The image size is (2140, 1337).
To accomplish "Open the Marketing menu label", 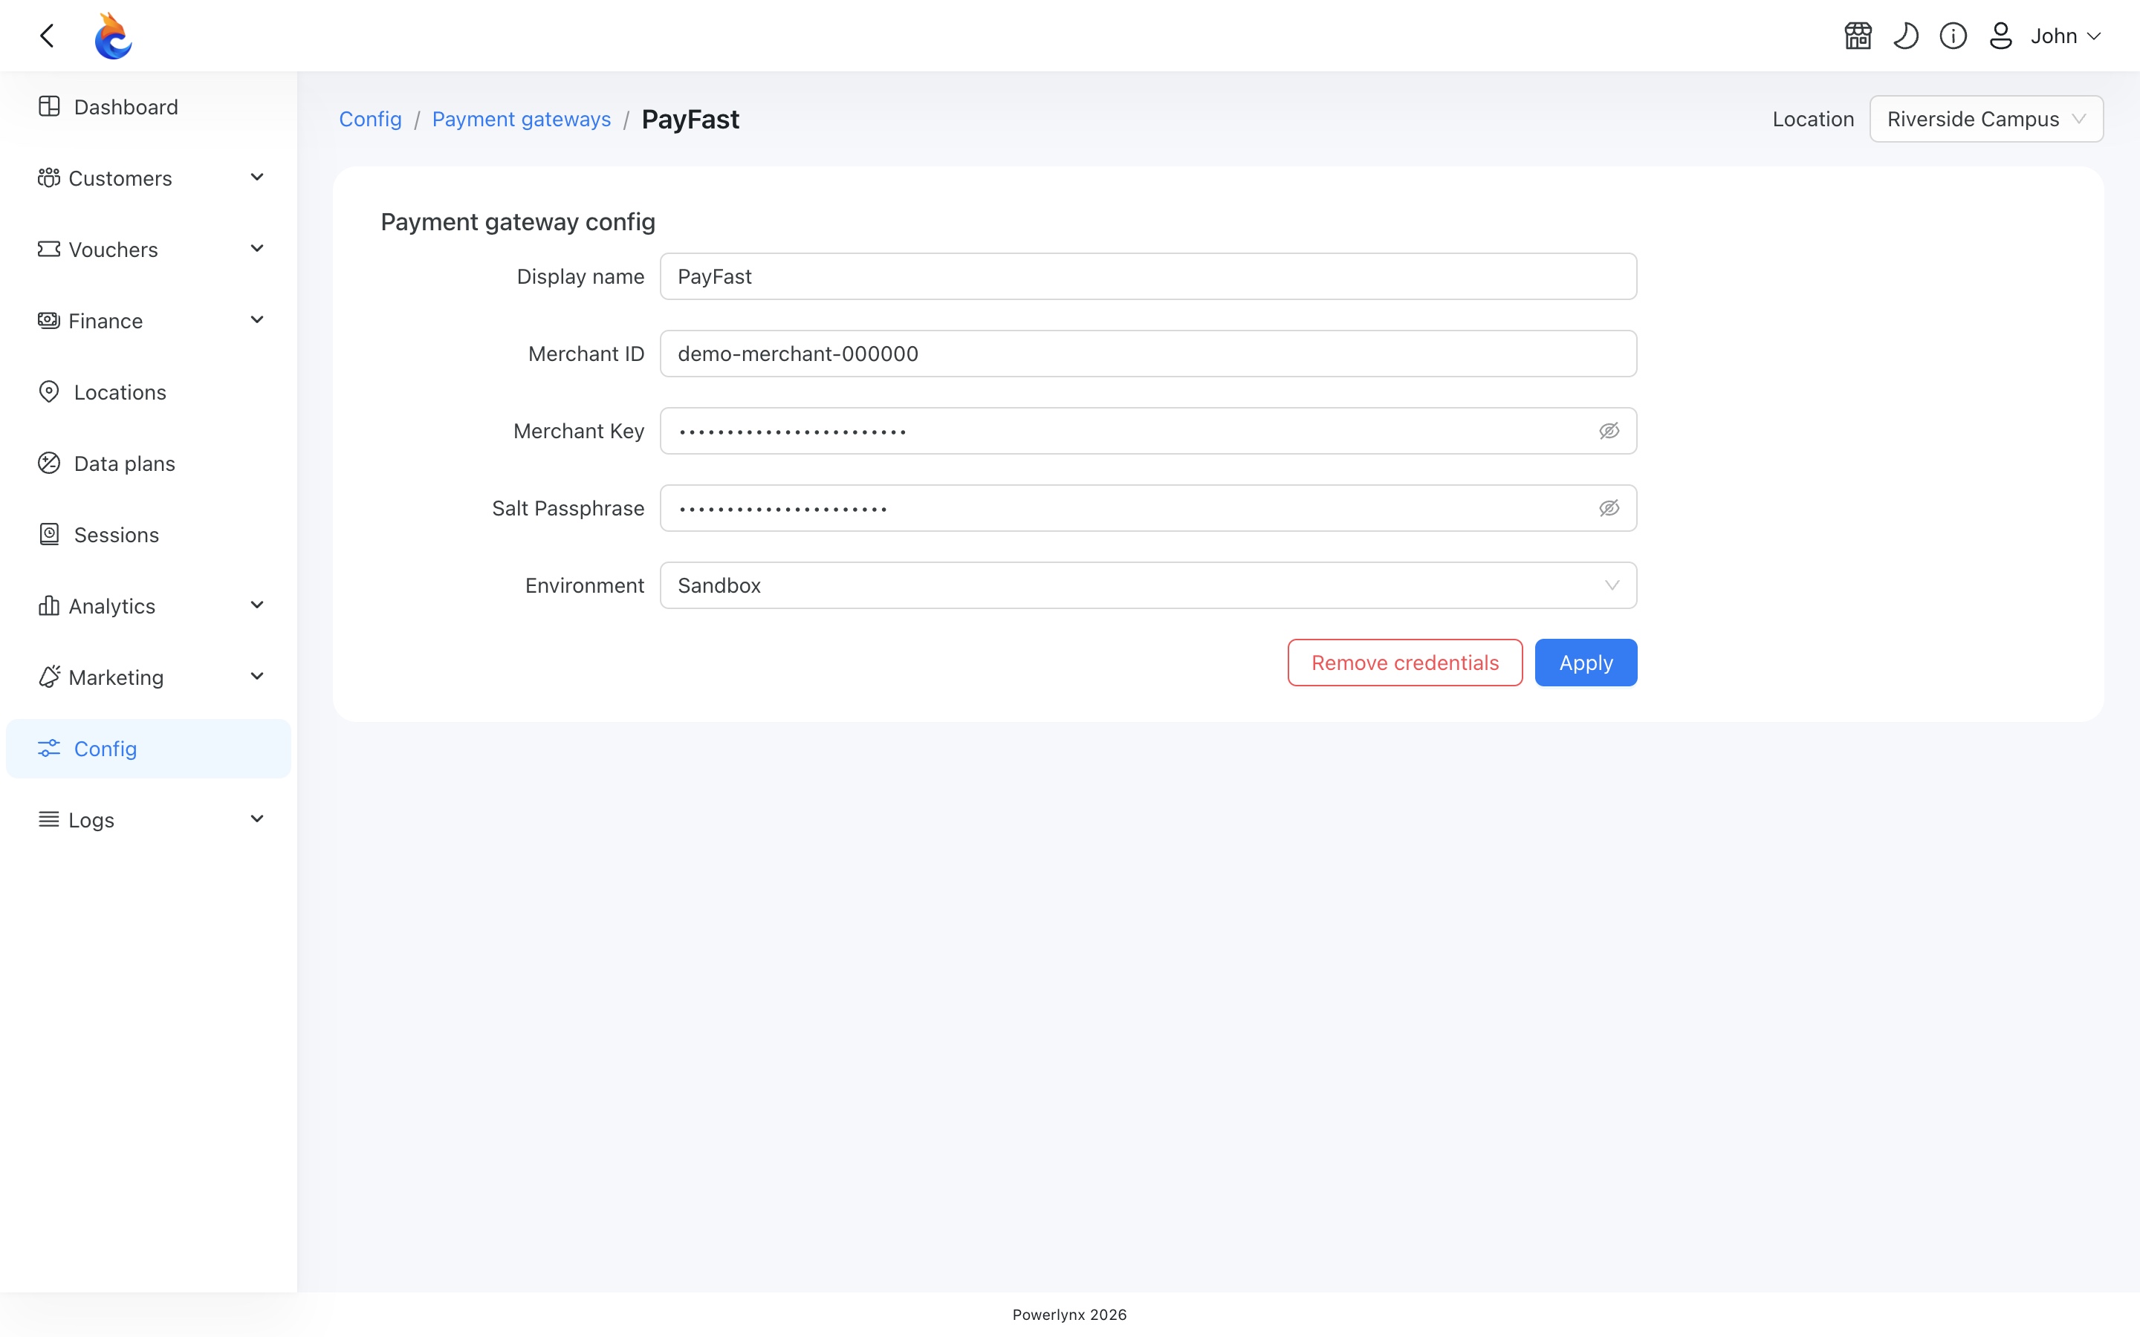I will click(116, 677).
